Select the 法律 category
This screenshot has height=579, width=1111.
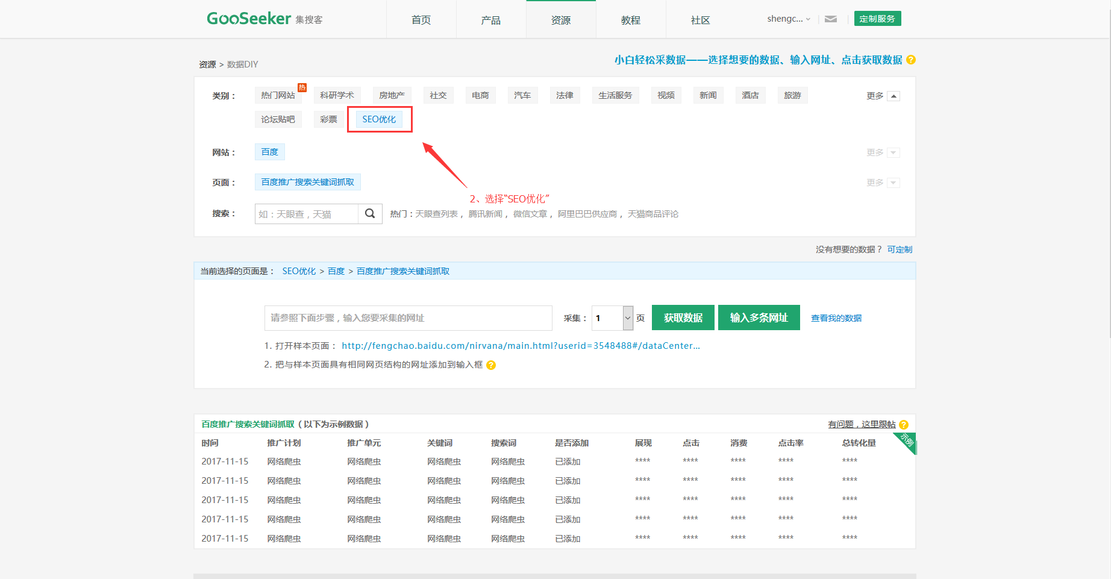[565, 95]
